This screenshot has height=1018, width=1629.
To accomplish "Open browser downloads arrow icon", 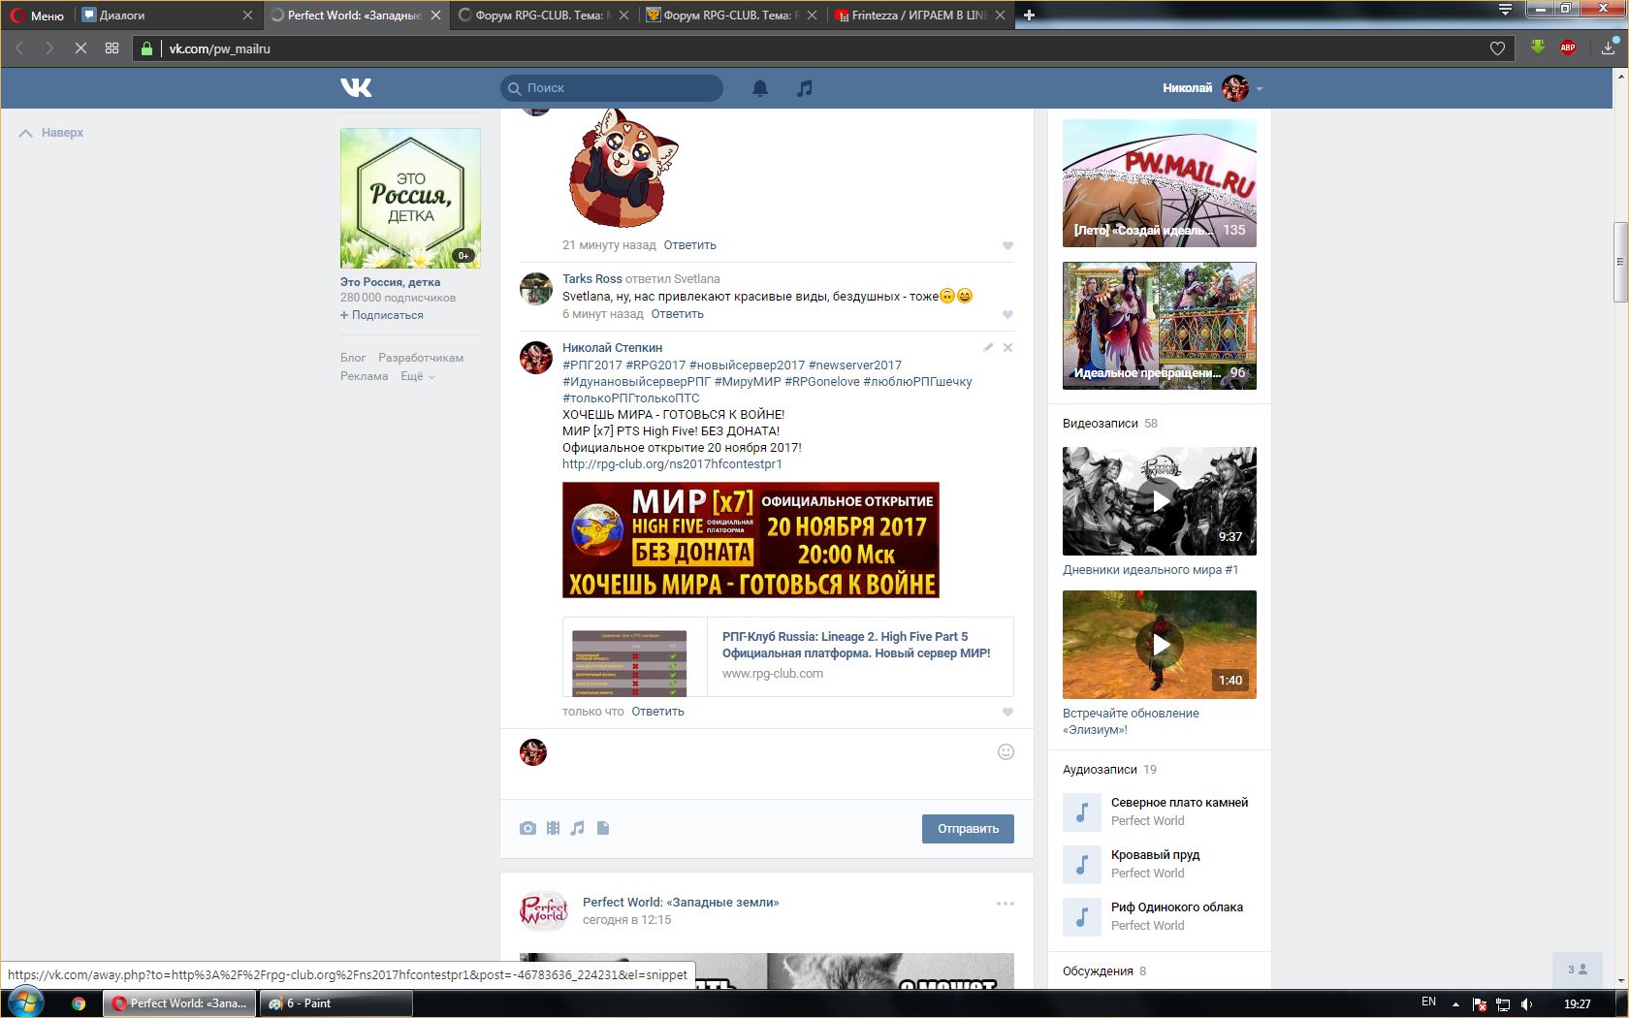I will [1608, 48].
